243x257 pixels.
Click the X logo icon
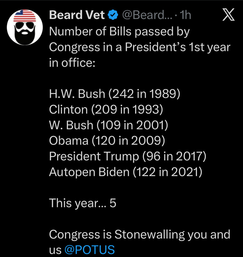pos(228,15)
